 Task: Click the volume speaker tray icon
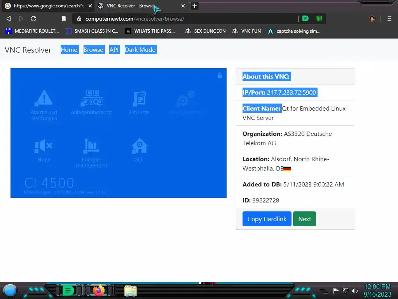(x=355, y=290)
